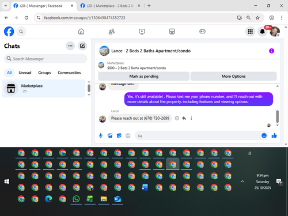Open the Notifications bell icon
The image size is (288, 216).
click(x=262, y=32)
